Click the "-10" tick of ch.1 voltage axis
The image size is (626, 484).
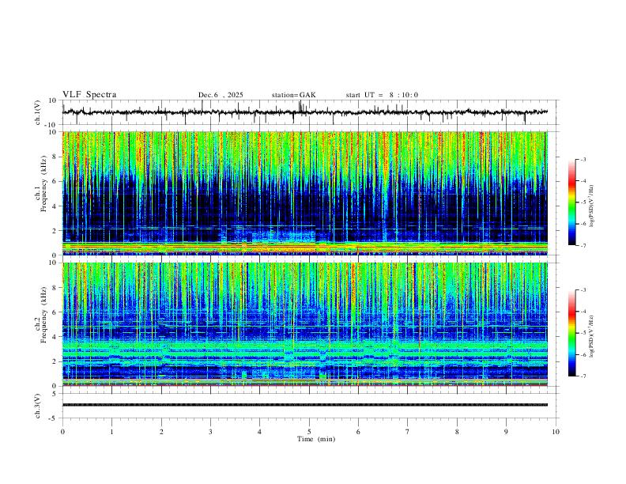[x=51, y=125]
